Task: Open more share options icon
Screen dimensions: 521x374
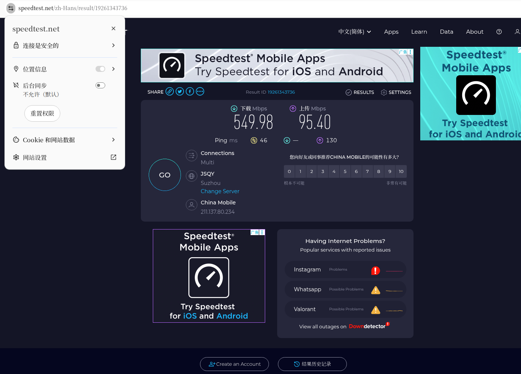Action: 200,91
